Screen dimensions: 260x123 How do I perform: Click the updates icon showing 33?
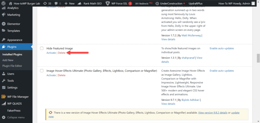45,3
